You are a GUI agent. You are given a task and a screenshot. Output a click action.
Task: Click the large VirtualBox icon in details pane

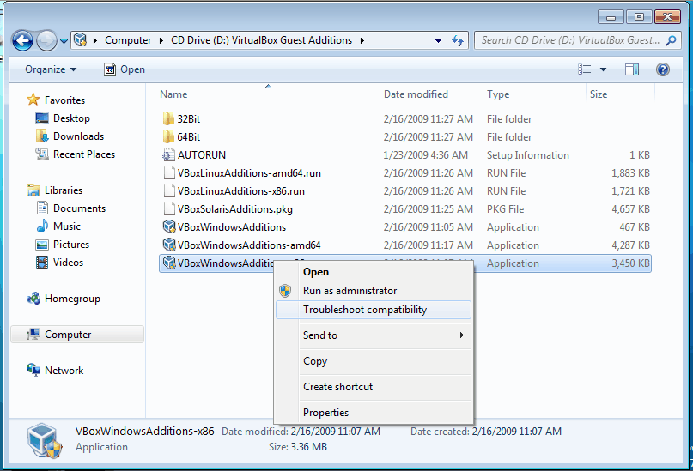coord(44,440)
